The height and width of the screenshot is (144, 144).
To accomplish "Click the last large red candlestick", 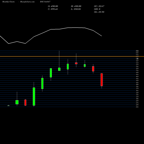I will point(102,80).
